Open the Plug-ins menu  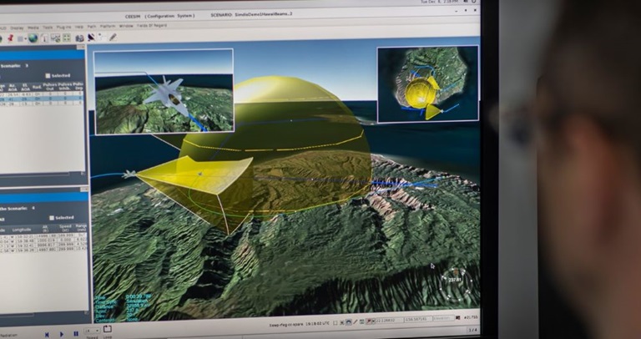tap(63, 26)
